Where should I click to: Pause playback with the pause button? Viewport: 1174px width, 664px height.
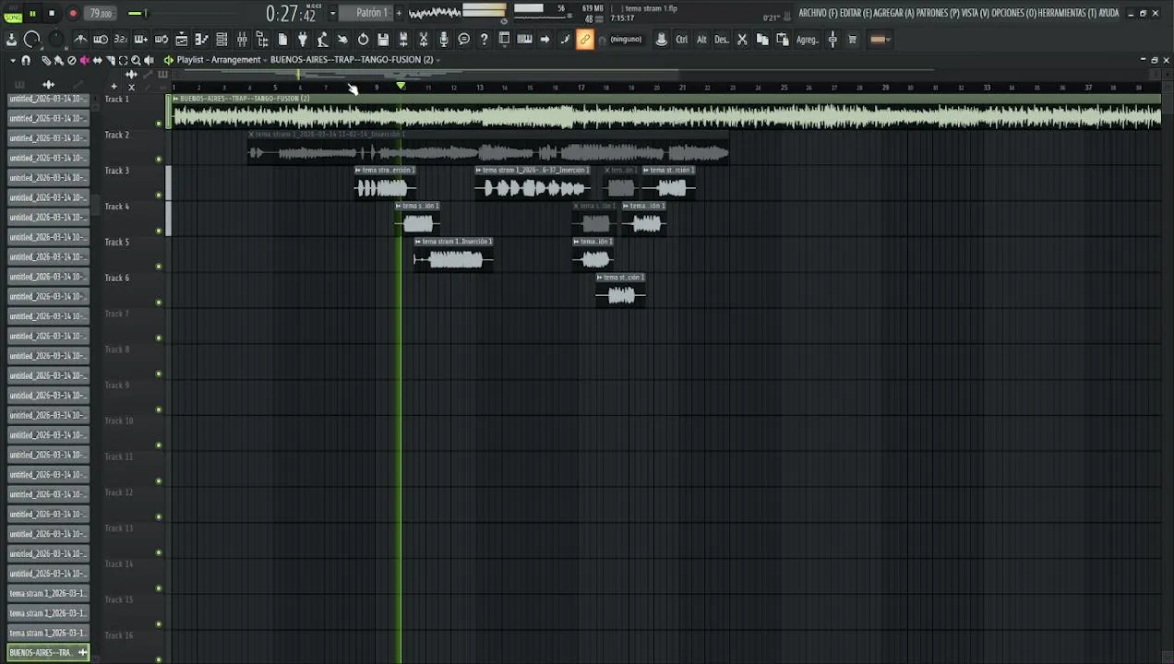pyautogui.click(x=32, y=13)
